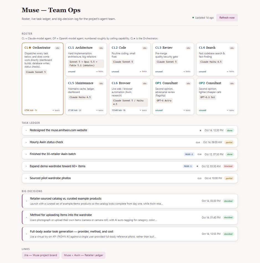260x263 pixels.
Task: Click the Refresh now button
Action: (x=227, y=18)
